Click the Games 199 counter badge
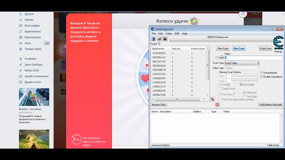 coord(47,44)
